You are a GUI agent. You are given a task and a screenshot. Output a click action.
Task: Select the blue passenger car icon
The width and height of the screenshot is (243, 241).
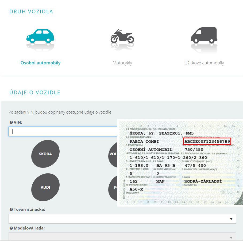click(x=40, y=36)
